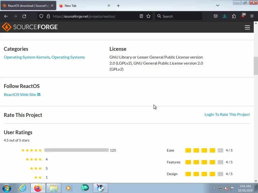Close the New Tab tab
This screenshot has height=193, width=258.
pos(109,6)
